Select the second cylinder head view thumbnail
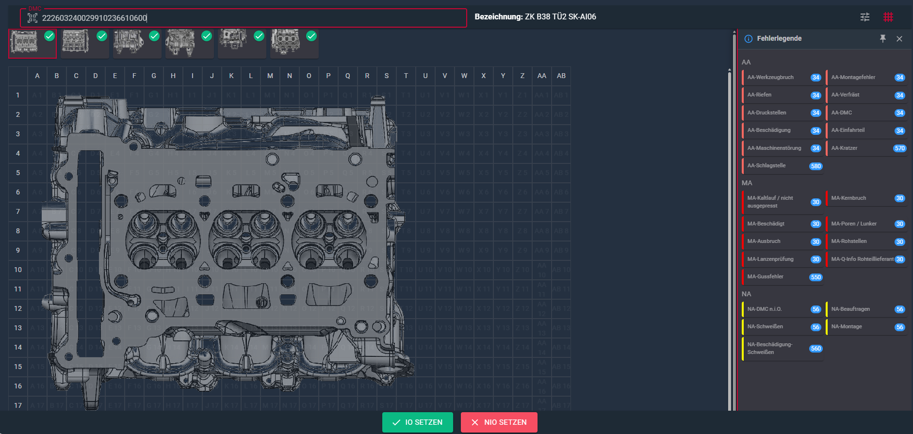 tap(85, 44)
